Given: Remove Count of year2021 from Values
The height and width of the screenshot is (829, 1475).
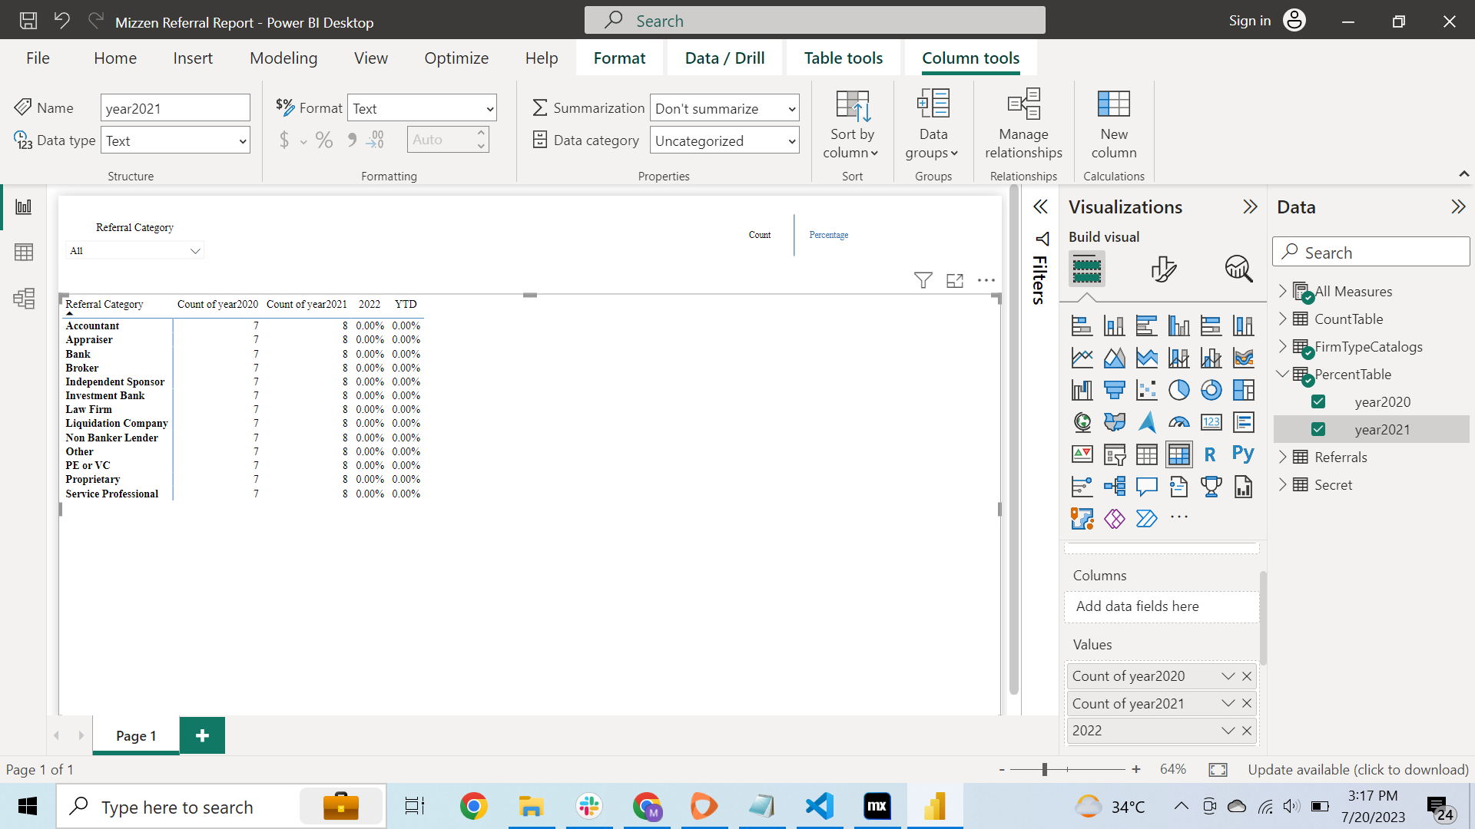Looking at the screenshot, I should (1247, 704).
